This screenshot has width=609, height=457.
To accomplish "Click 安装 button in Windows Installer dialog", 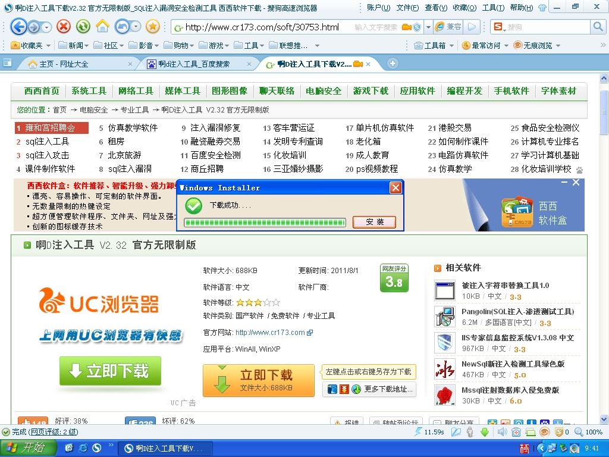I will tap(375, 222).
